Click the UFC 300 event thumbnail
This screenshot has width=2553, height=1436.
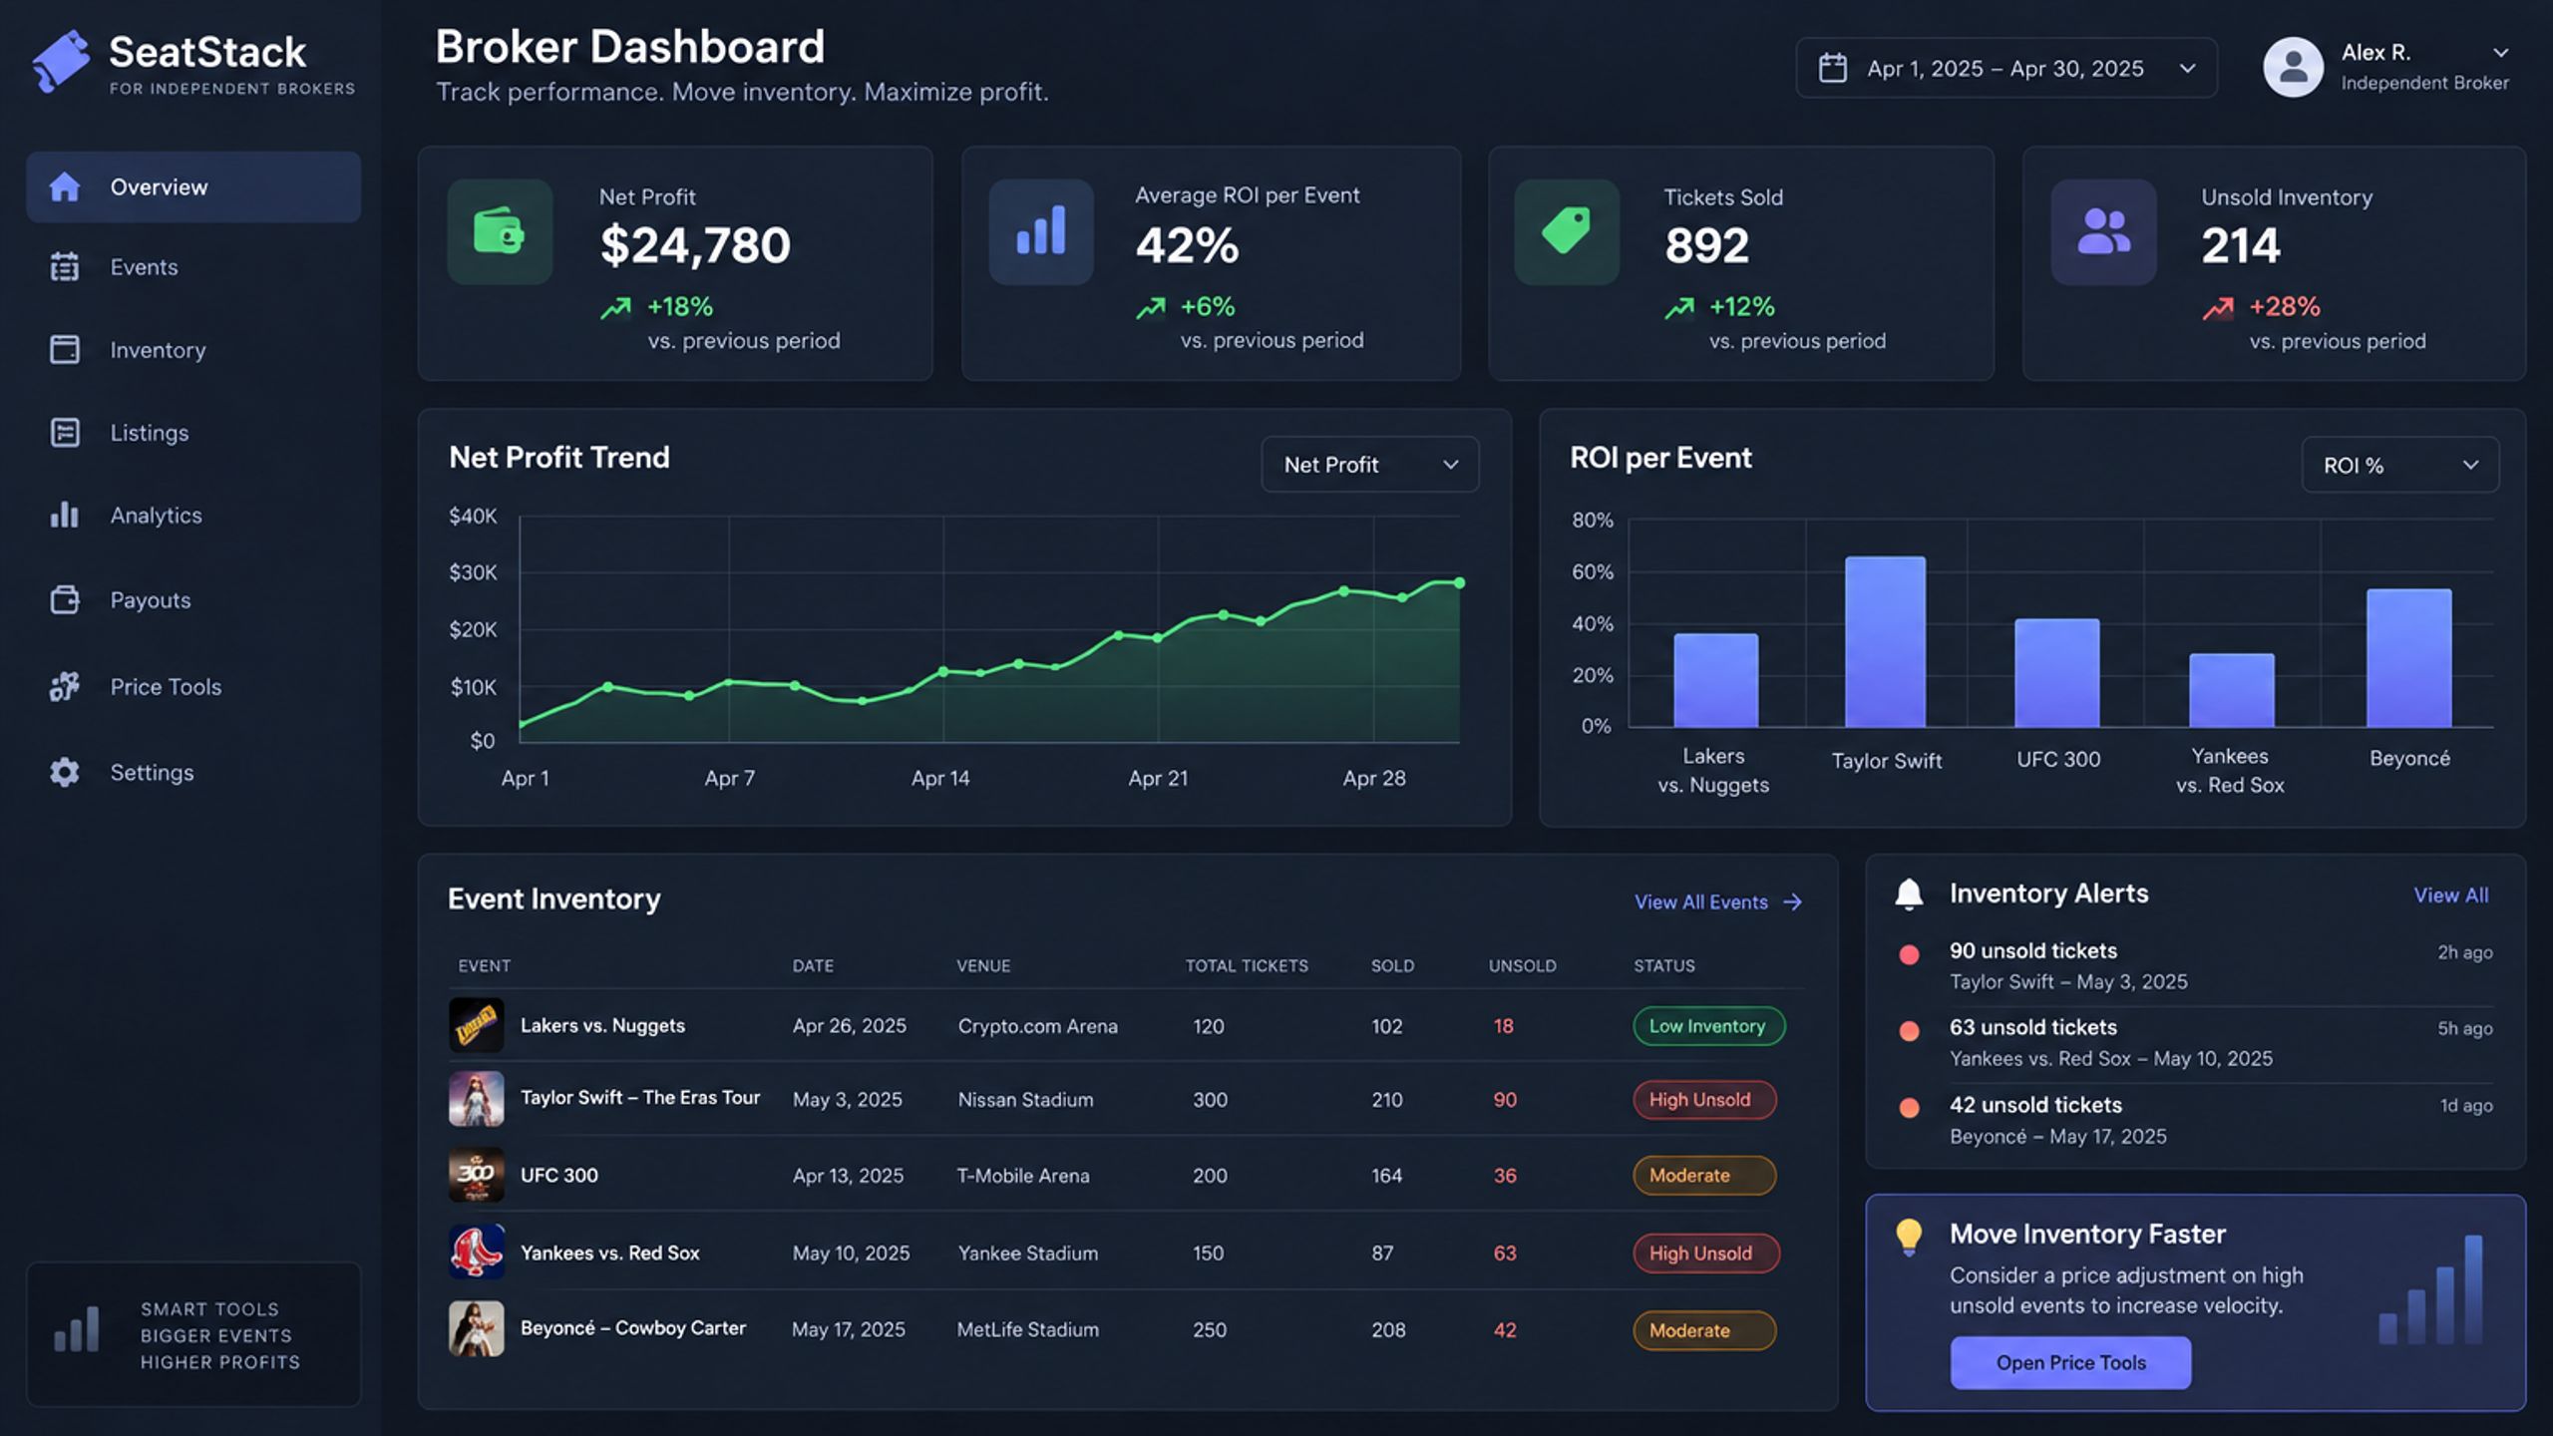[476, 1175]
